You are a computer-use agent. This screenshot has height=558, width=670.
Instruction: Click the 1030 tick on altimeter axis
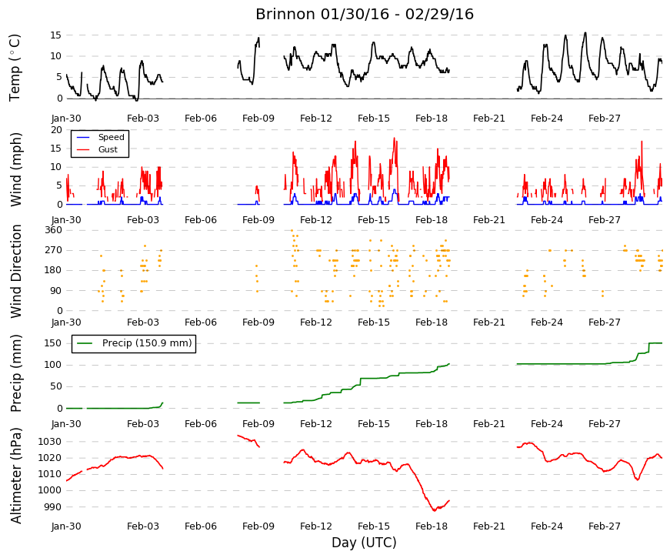(49, 442)
